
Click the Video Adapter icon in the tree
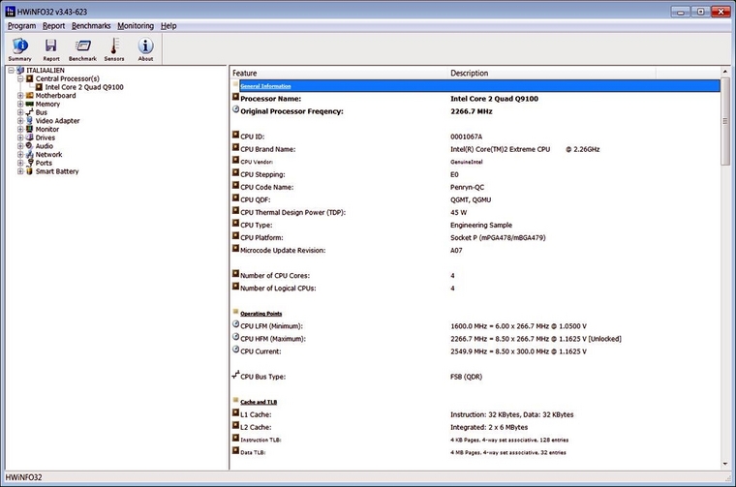[30, 121]
